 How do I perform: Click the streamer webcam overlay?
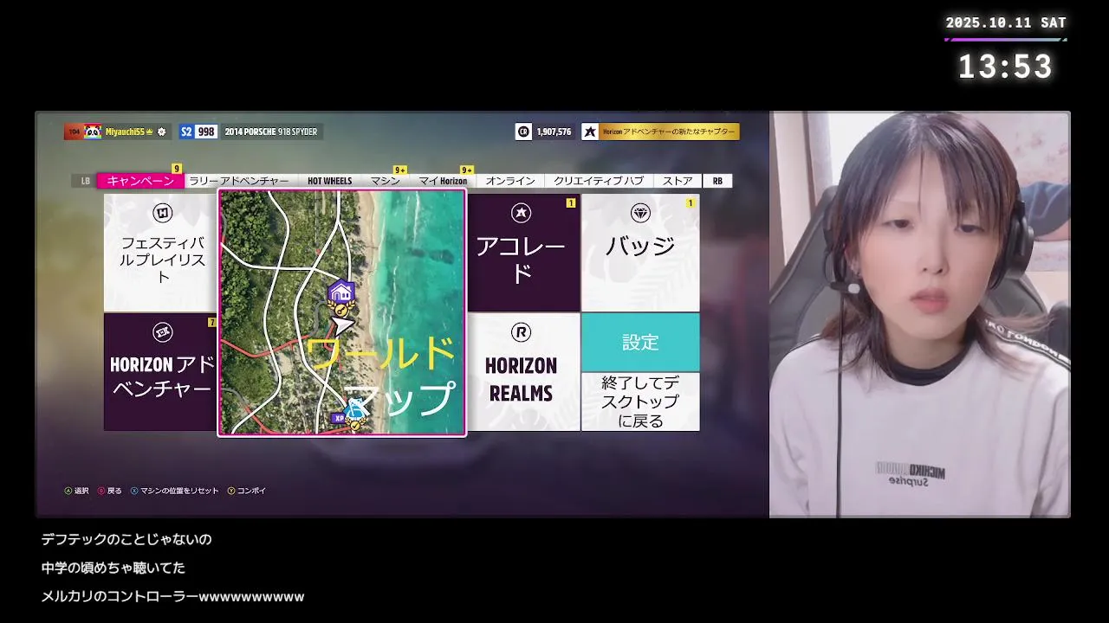point(920,314)
